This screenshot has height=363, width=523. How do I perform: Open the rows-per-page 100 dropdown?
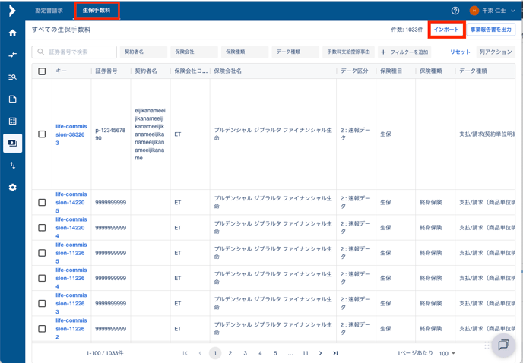[x=446, y=353]
